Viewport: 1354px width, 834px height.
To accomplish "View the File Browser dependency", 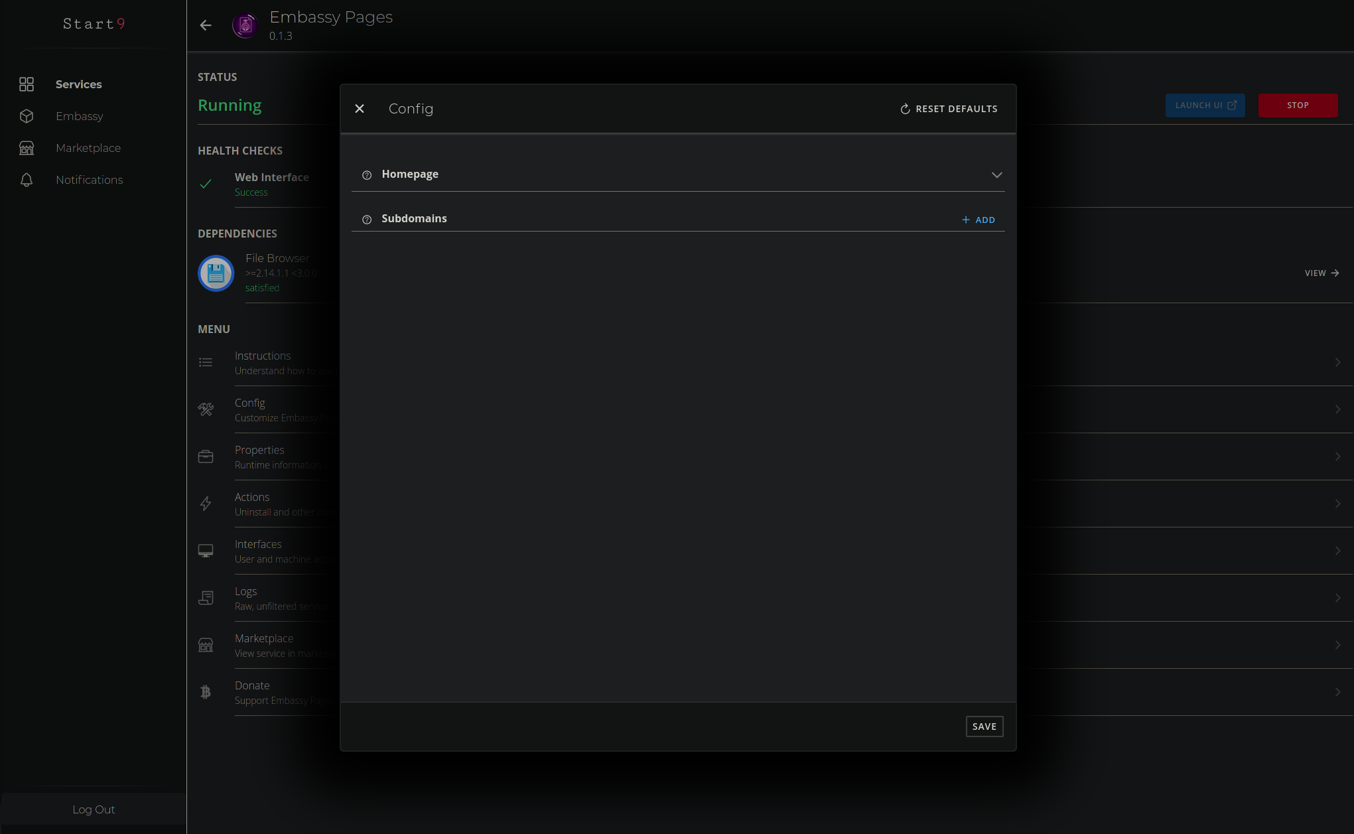I will click(x=1321, y=273).
